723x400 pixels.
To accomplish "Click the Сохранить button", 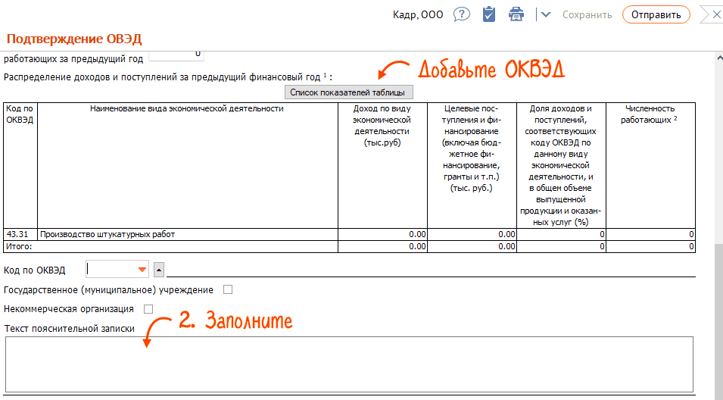I will point(587,14).
